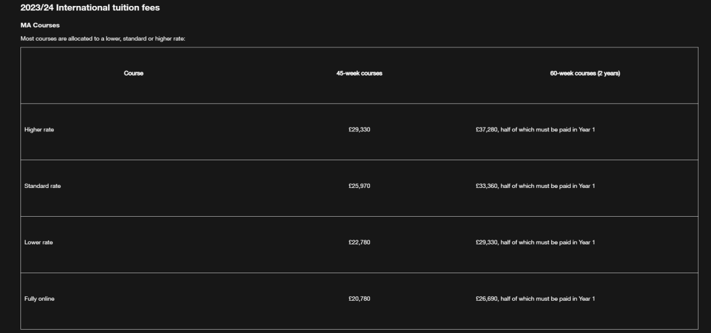Click the 'Most courses are allocated' intro sentence
The image size is (711, 333).
tap(103, 39)
